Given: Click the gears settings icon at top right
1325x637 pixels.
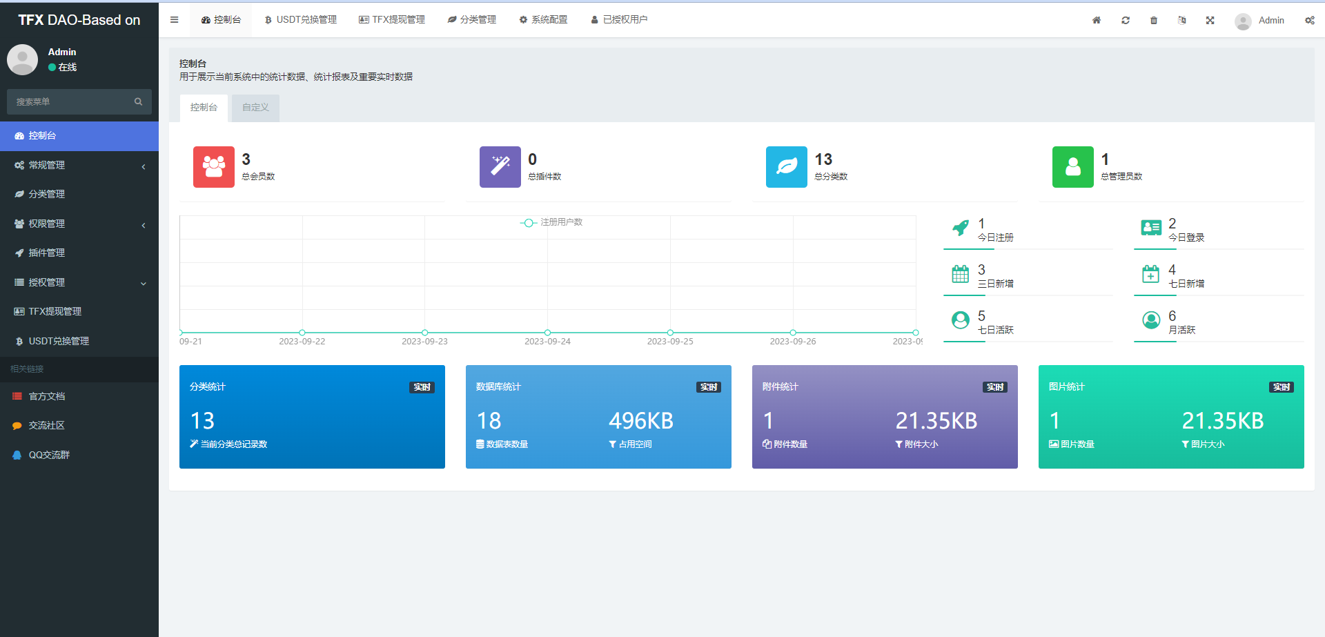Looking at the screenshot, I should coord(1310,20).
